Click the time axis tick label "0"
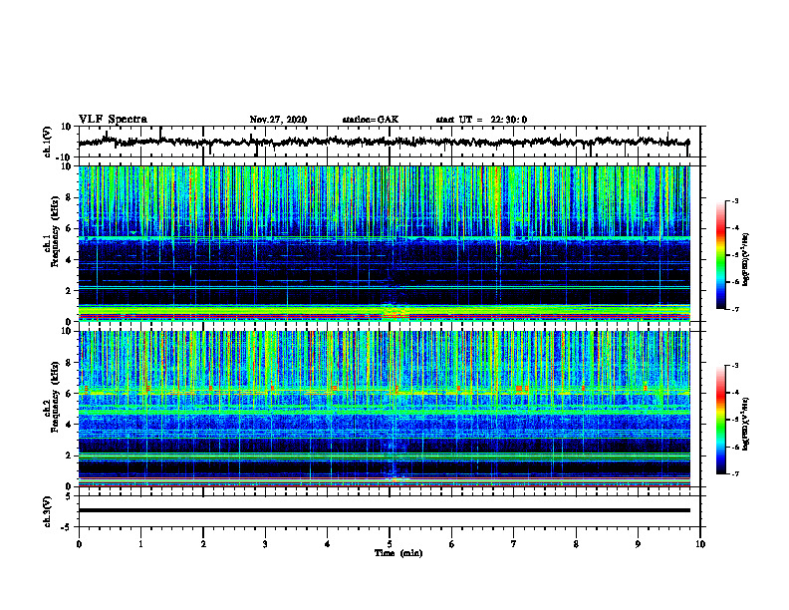The width and height of the screenshot is (789, 610). [x=79, y=544]
